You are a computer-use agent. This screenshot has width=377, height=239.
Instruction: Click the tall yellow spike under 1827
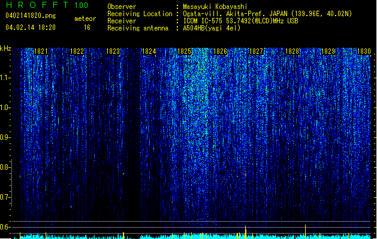245,232
